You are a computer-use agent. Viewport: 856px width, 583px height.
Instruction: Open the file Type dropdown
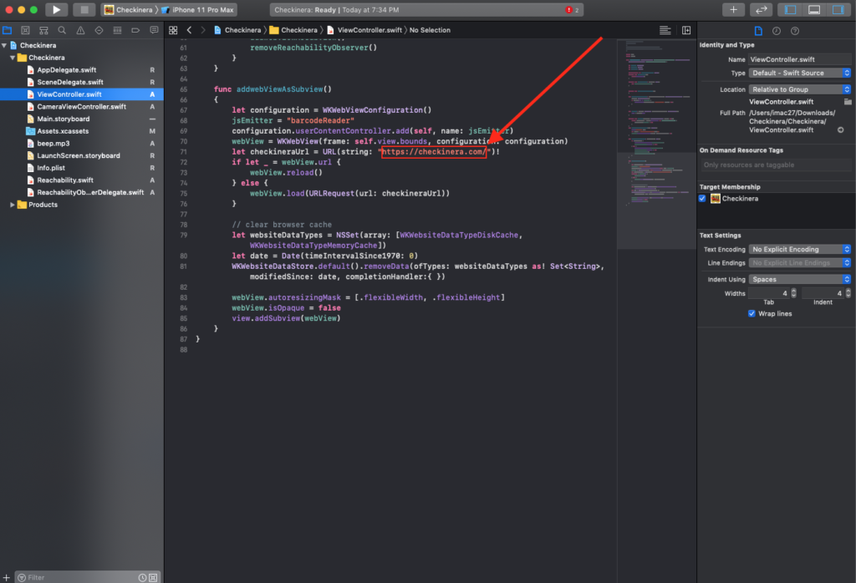pos(800,73)
